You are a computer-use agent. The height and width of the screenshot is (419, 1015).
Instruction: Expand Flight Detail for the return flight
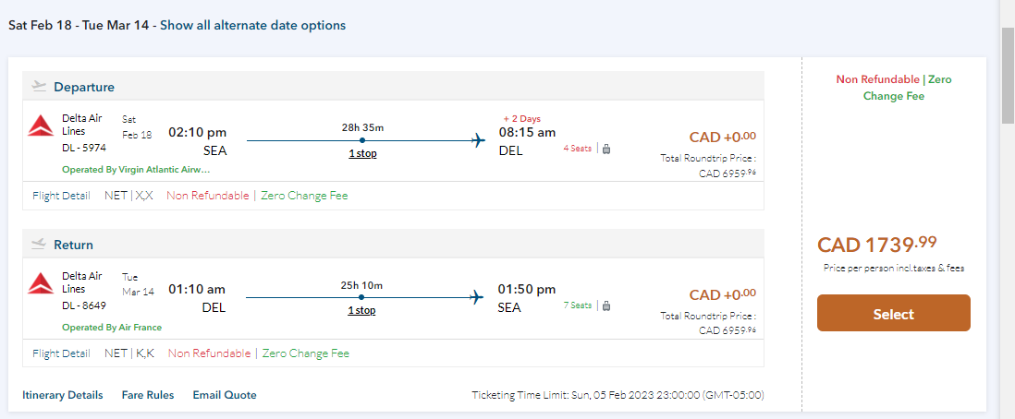61,353
